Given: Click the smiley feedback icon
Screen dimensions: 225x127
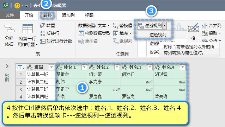Looking at the screenshot, I should 17,6.
